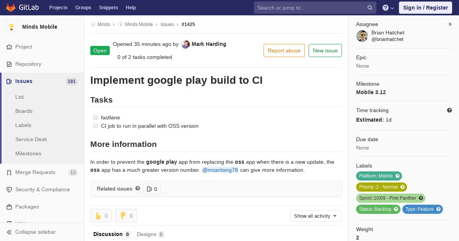Open the Projects menu in the top bar
This screenshot has height=241, width=459.
58,8
